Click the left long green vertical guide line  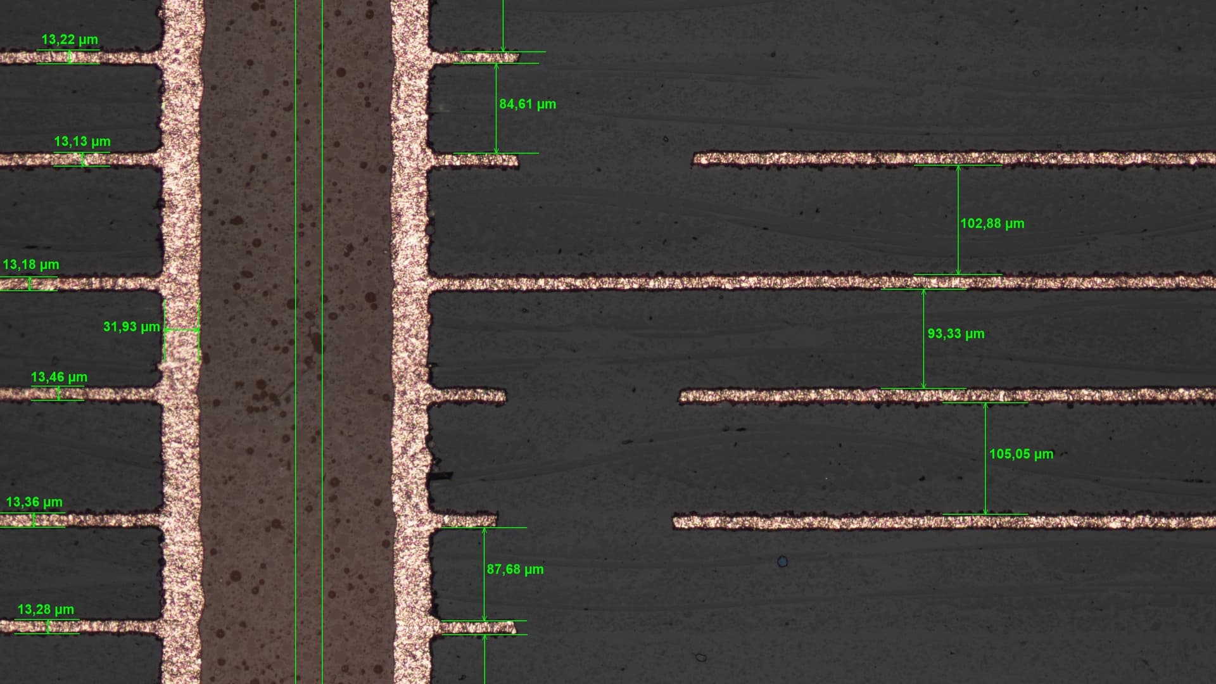[x=296, y=342]
